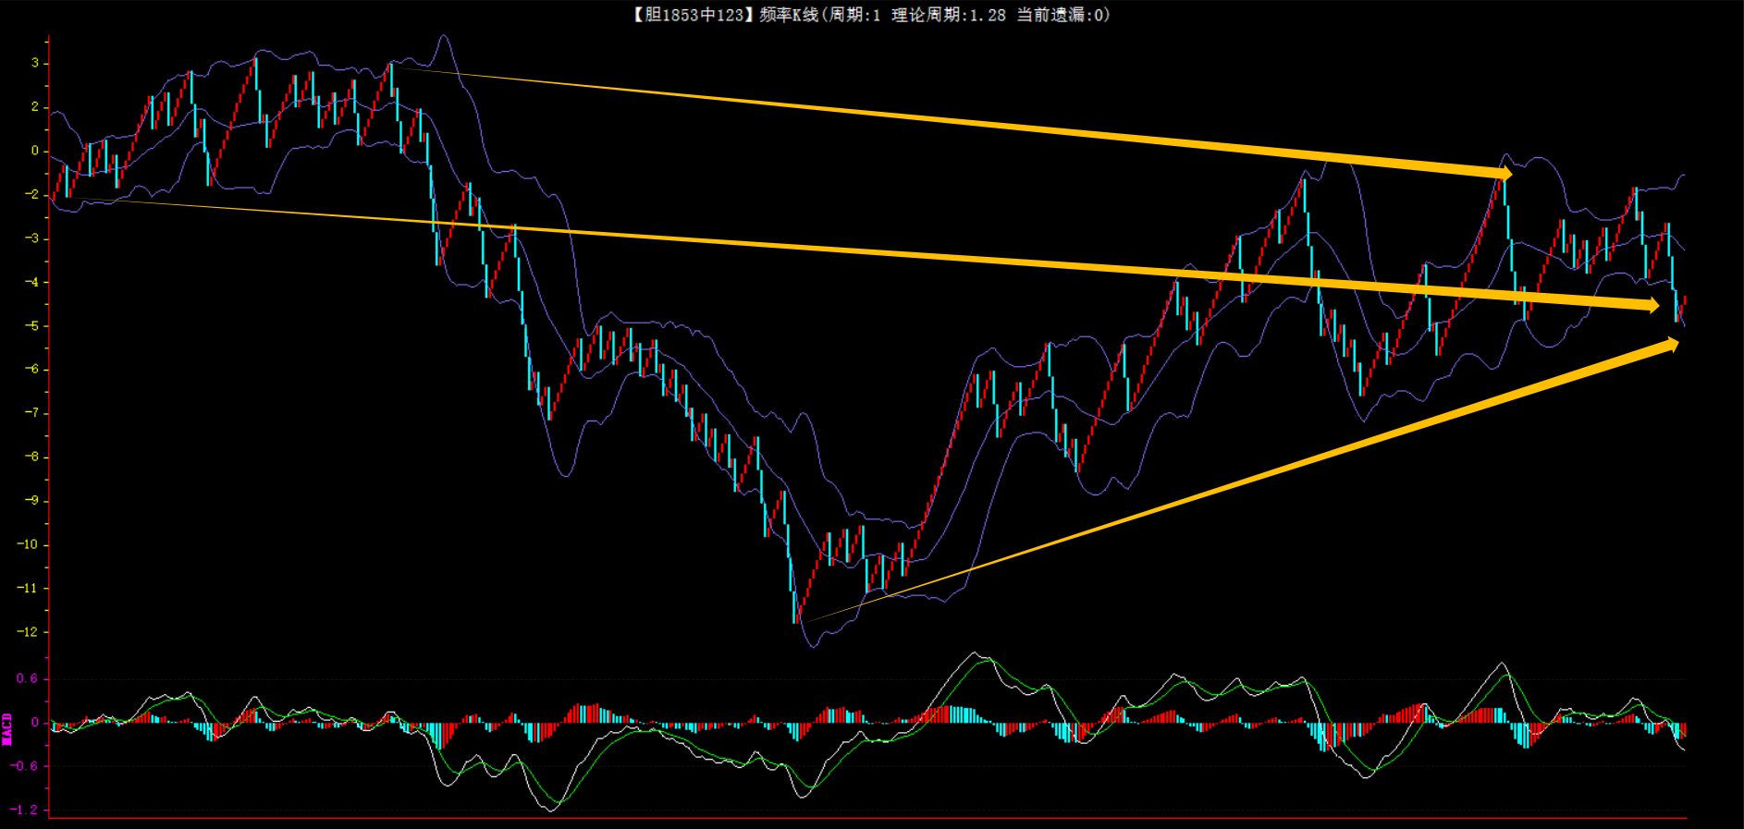Click the deepest trough of the MACD white line
This screenshot has width=1744, height=829.
[551, 810]
